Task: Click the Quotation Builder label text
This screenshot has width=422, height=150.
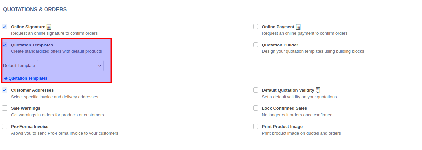Action: pos(280,45)
